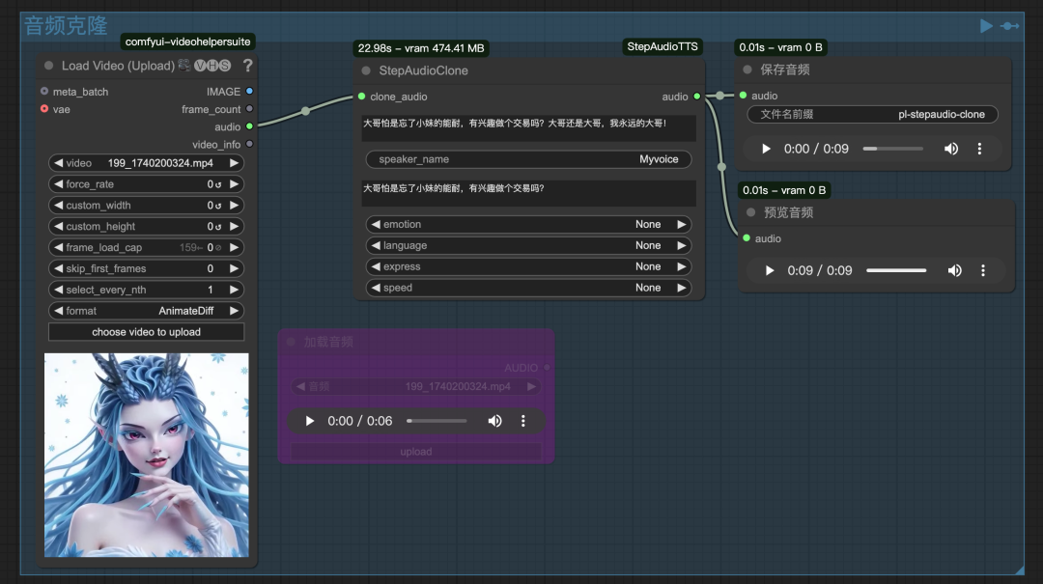The width and height of the screenshot is (1043, 584).
Task: Click the speaker icon in 预览音频 player
Action: [954, 271]
